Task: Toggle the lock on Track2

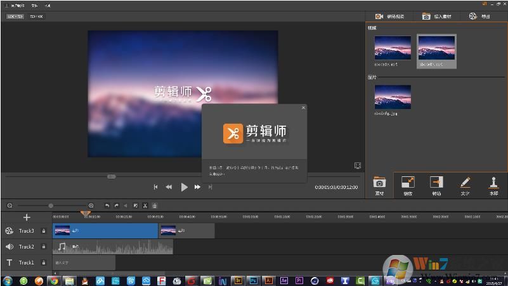Action: 43,247
